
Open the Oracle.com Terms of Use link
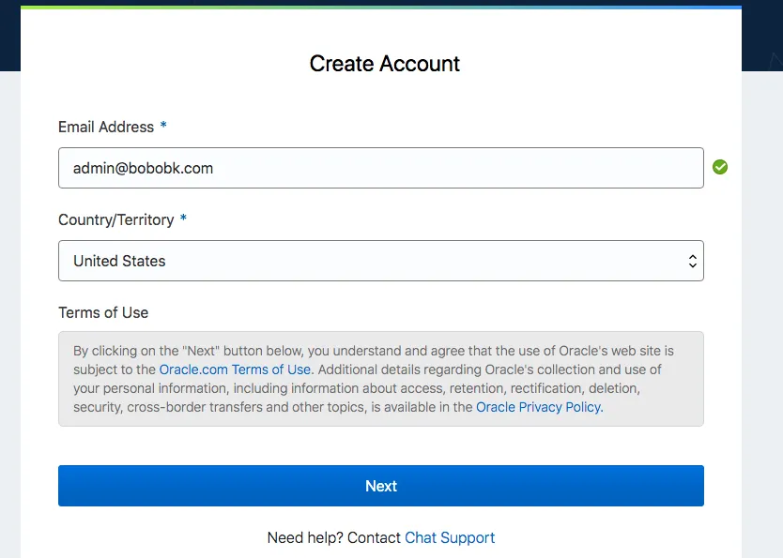point(235,369)
